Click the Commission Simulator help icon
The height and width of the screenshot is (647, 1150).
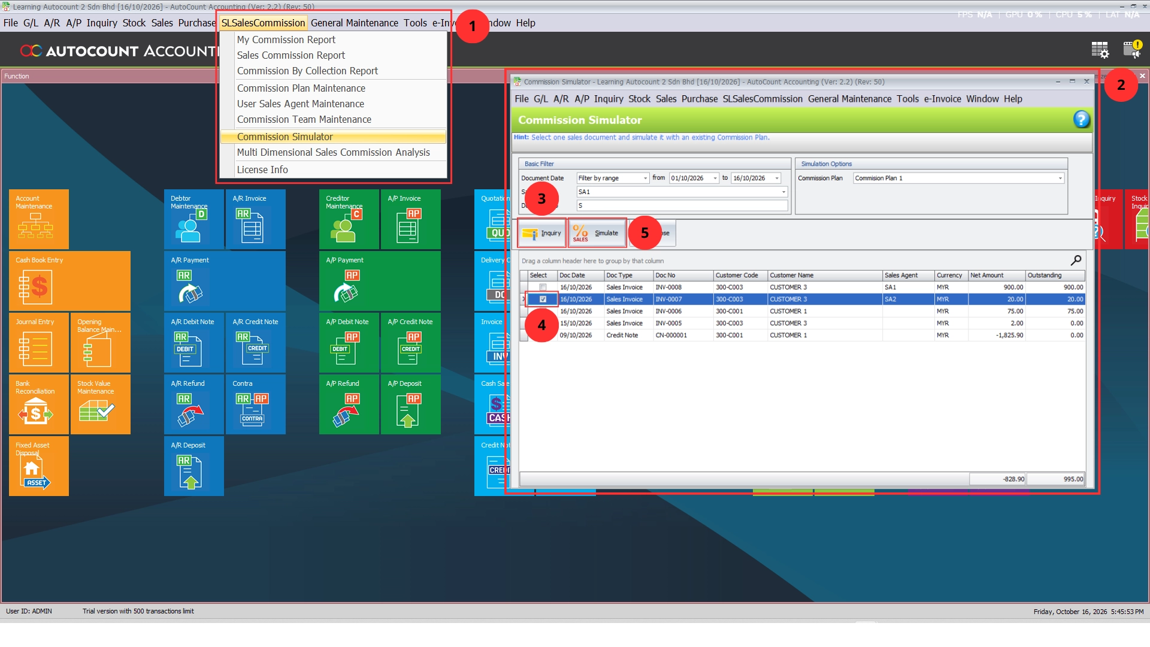coord(1081,119)
